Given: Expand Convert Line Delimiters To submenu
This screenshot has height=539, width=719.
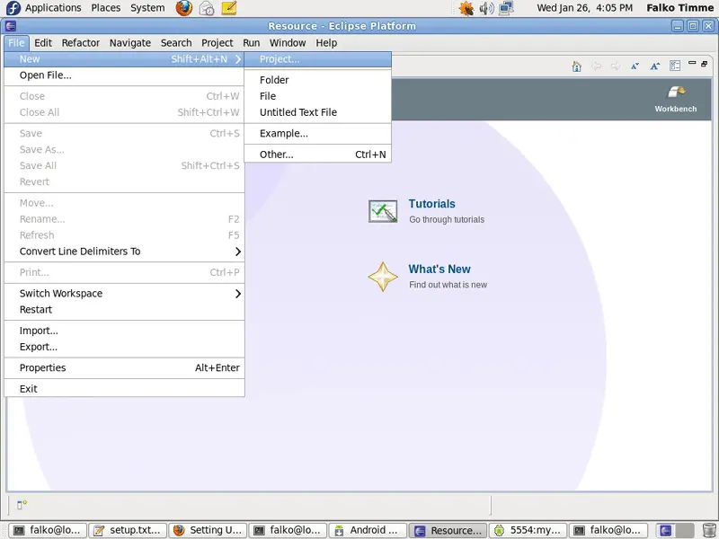Looking at the screenshot, I should pyautogui.click(x=238, y=252).
